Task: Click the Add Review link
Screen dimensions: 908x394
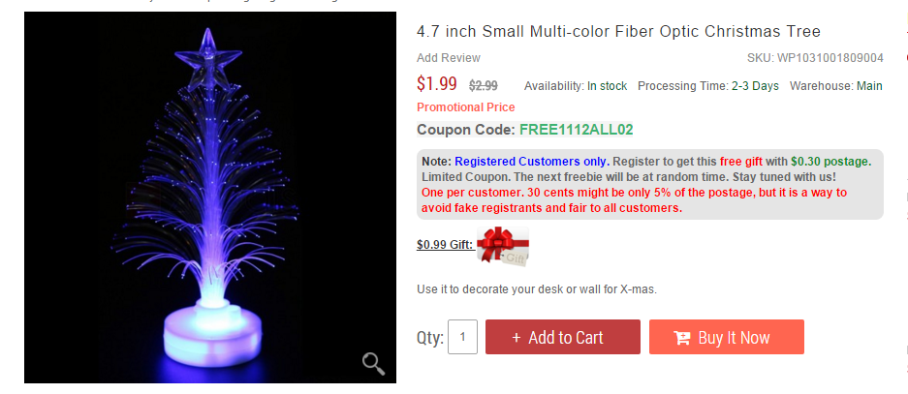Action: coord(449,58)
